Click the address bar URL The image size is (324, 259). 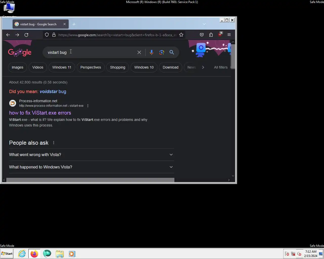117,35
